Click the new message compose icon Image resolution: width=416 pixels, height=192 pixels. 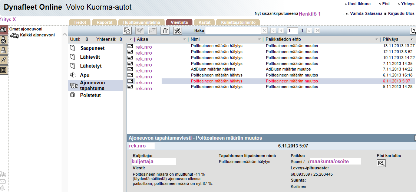(x=127, y=30)
